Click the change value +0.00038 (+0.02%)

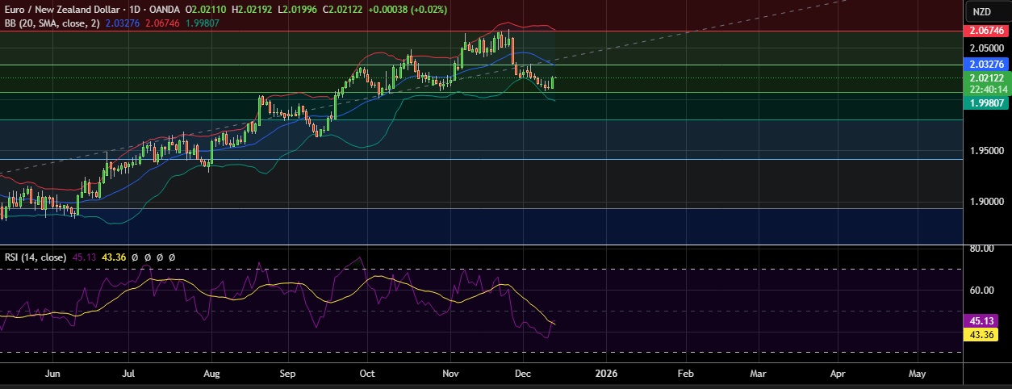[x=408, y=10]
